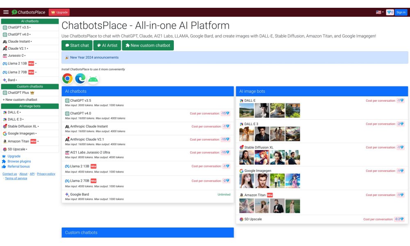Open the API link
The height and width of the screenshot is (246, 410).
(x=32, y=174)
